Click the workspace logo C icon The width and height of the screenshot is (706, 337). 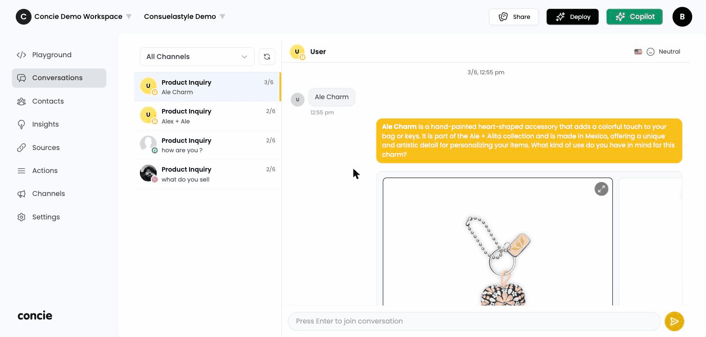pyautogui.click(x=23, y=17)
